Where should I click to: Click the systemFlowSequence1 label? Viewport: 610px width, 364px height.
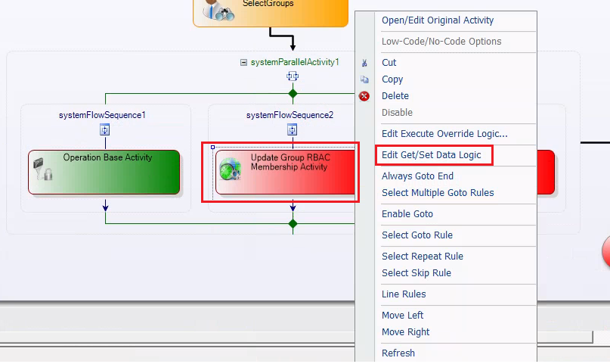(x=102, y=115)
